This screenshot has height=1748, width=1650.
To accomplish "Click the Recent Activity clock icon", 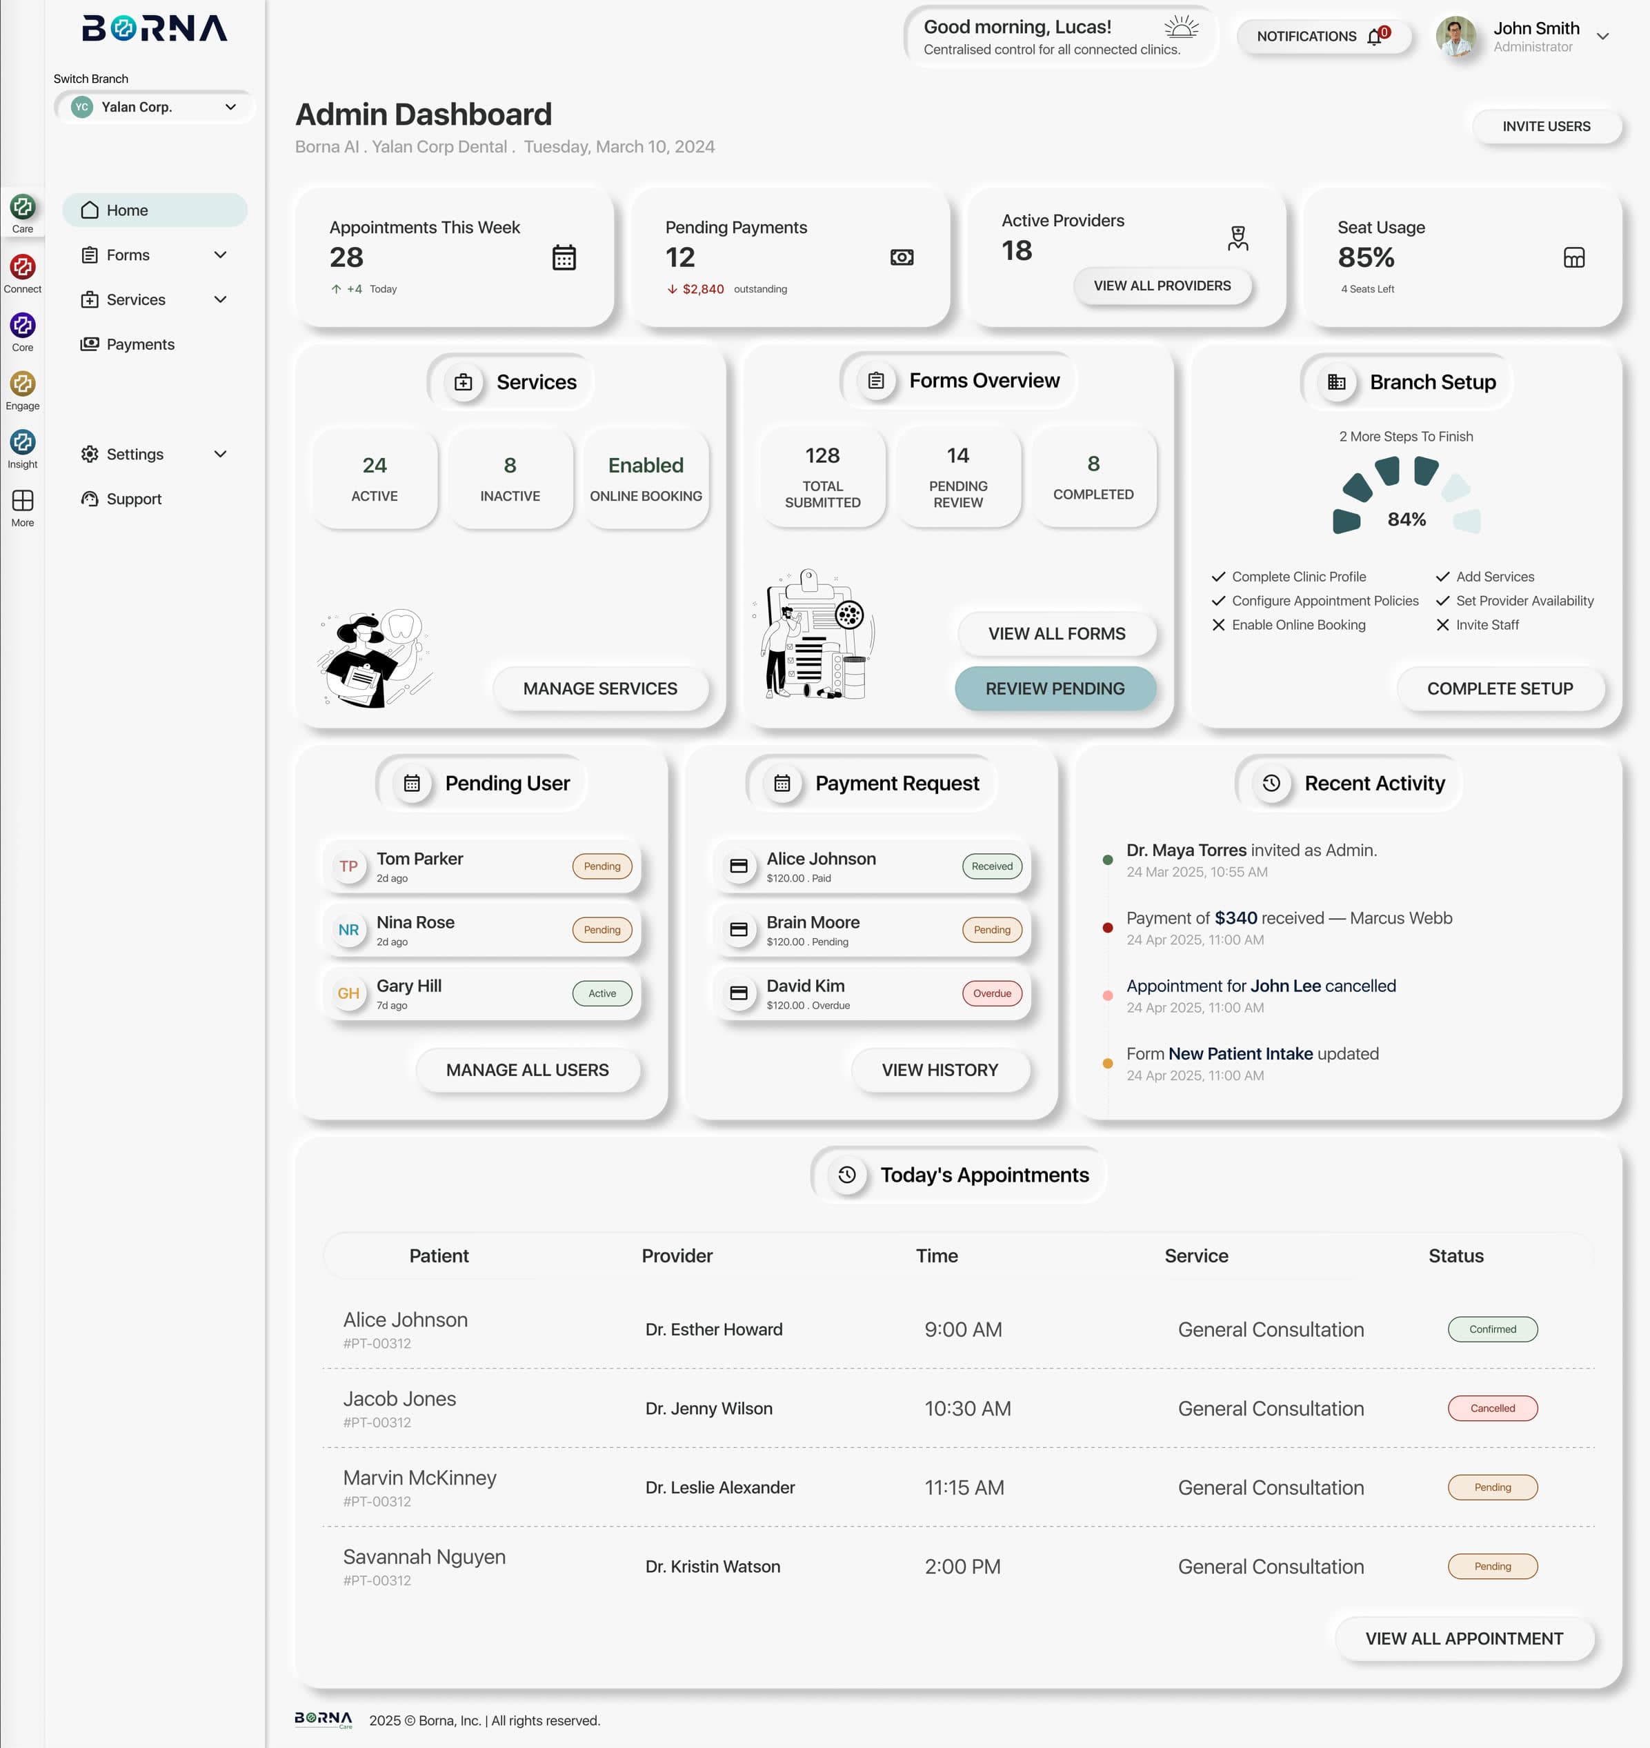I will point(1271,783).
